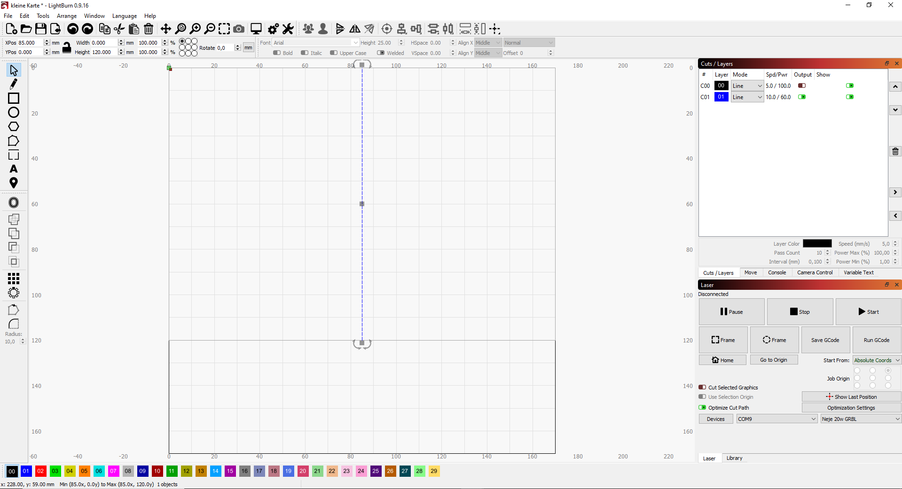Image resolution: width=902 pixels, height=489 pixels.
Task: Delete layer with Cuts panel trash icon
Action: pyautogui.click(x=895, y=151)
